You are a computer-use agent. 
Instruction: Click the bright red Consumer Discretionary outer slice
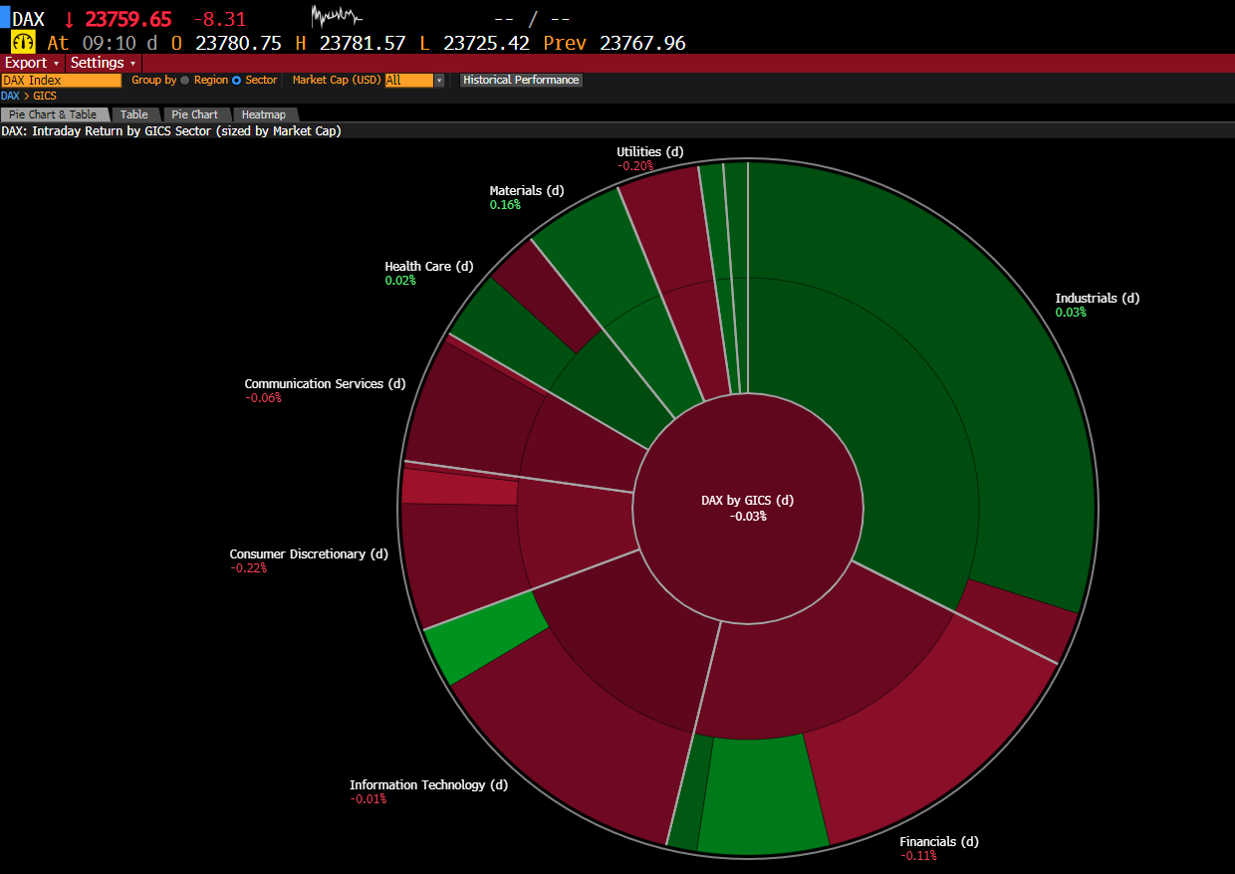[x=458, y=486]
